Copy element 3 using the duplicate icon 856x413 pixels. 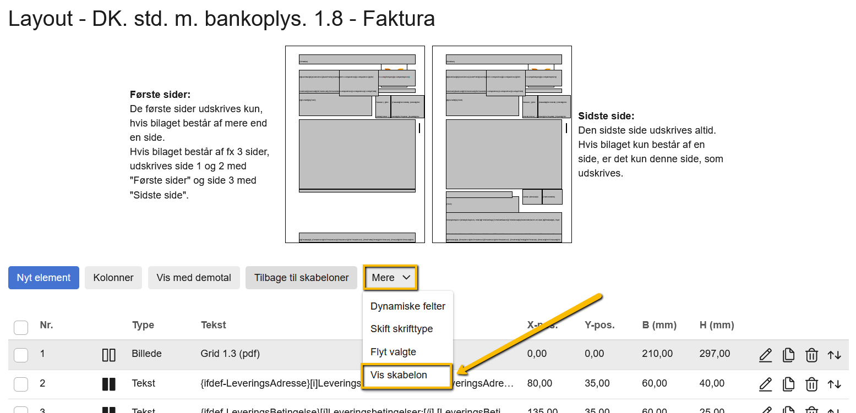tap(788, 410)
